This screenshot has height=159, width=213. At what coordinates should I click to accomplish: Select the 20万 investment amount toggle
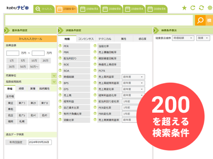pyautogui.click(x=46, y=61)
